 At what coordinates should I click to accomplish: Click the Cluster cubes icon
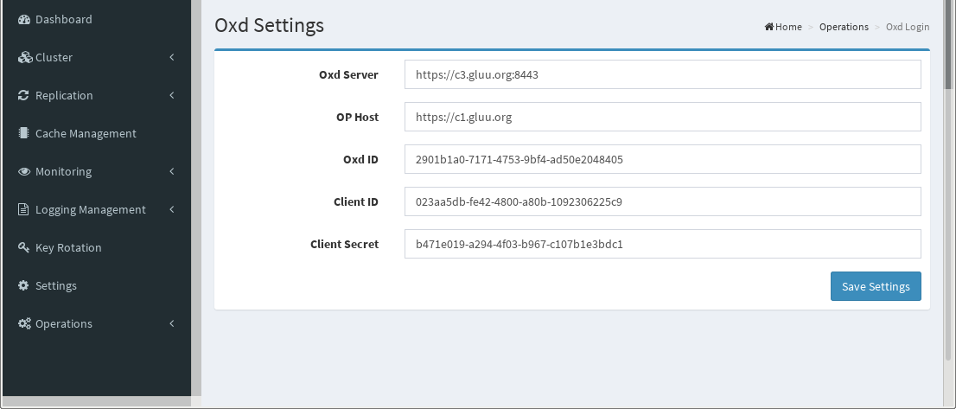24,57
